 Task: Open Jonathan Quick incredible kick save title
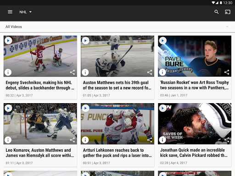194,153
